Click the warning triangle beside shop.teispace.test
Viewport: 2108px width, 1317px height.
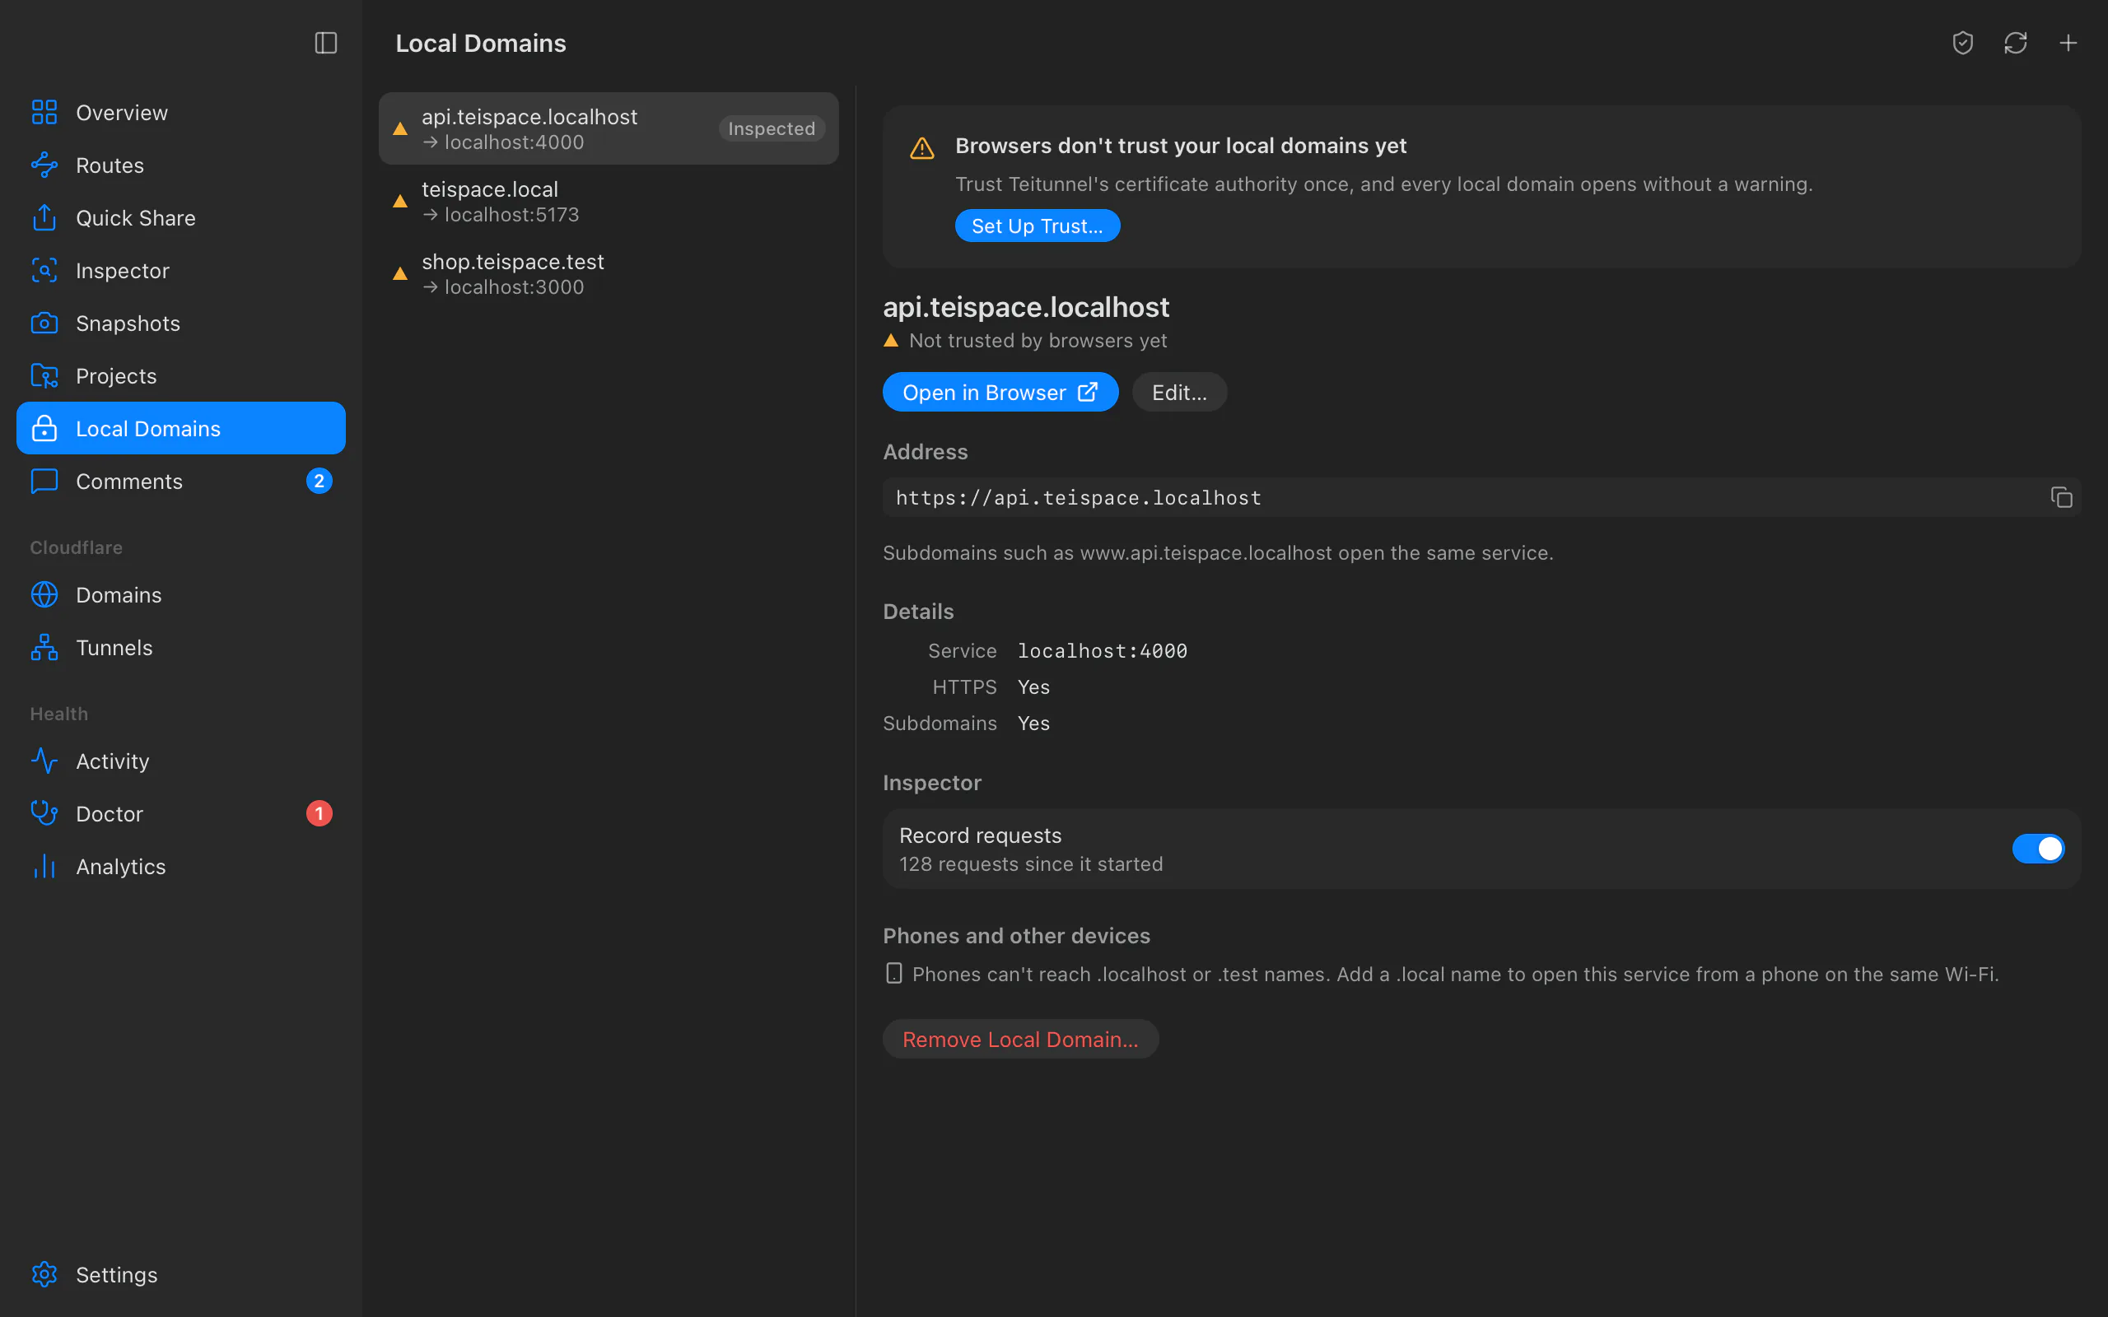pos(400,273)
